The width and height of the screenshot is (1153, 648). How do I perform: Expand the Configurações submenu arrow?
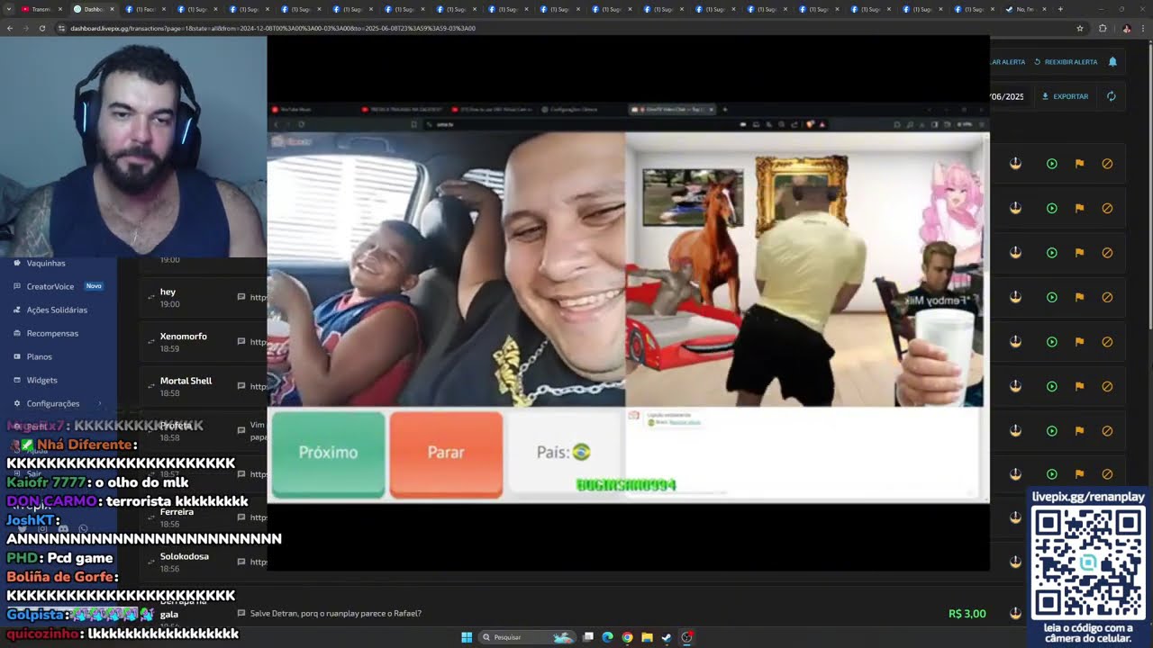pos(100,403)
